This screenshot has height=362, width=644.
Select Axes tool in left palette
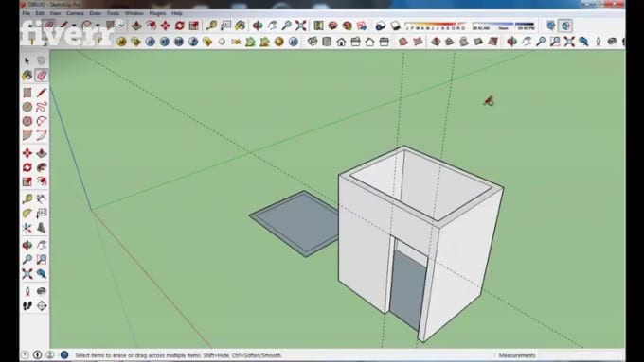tap(27, 228)
